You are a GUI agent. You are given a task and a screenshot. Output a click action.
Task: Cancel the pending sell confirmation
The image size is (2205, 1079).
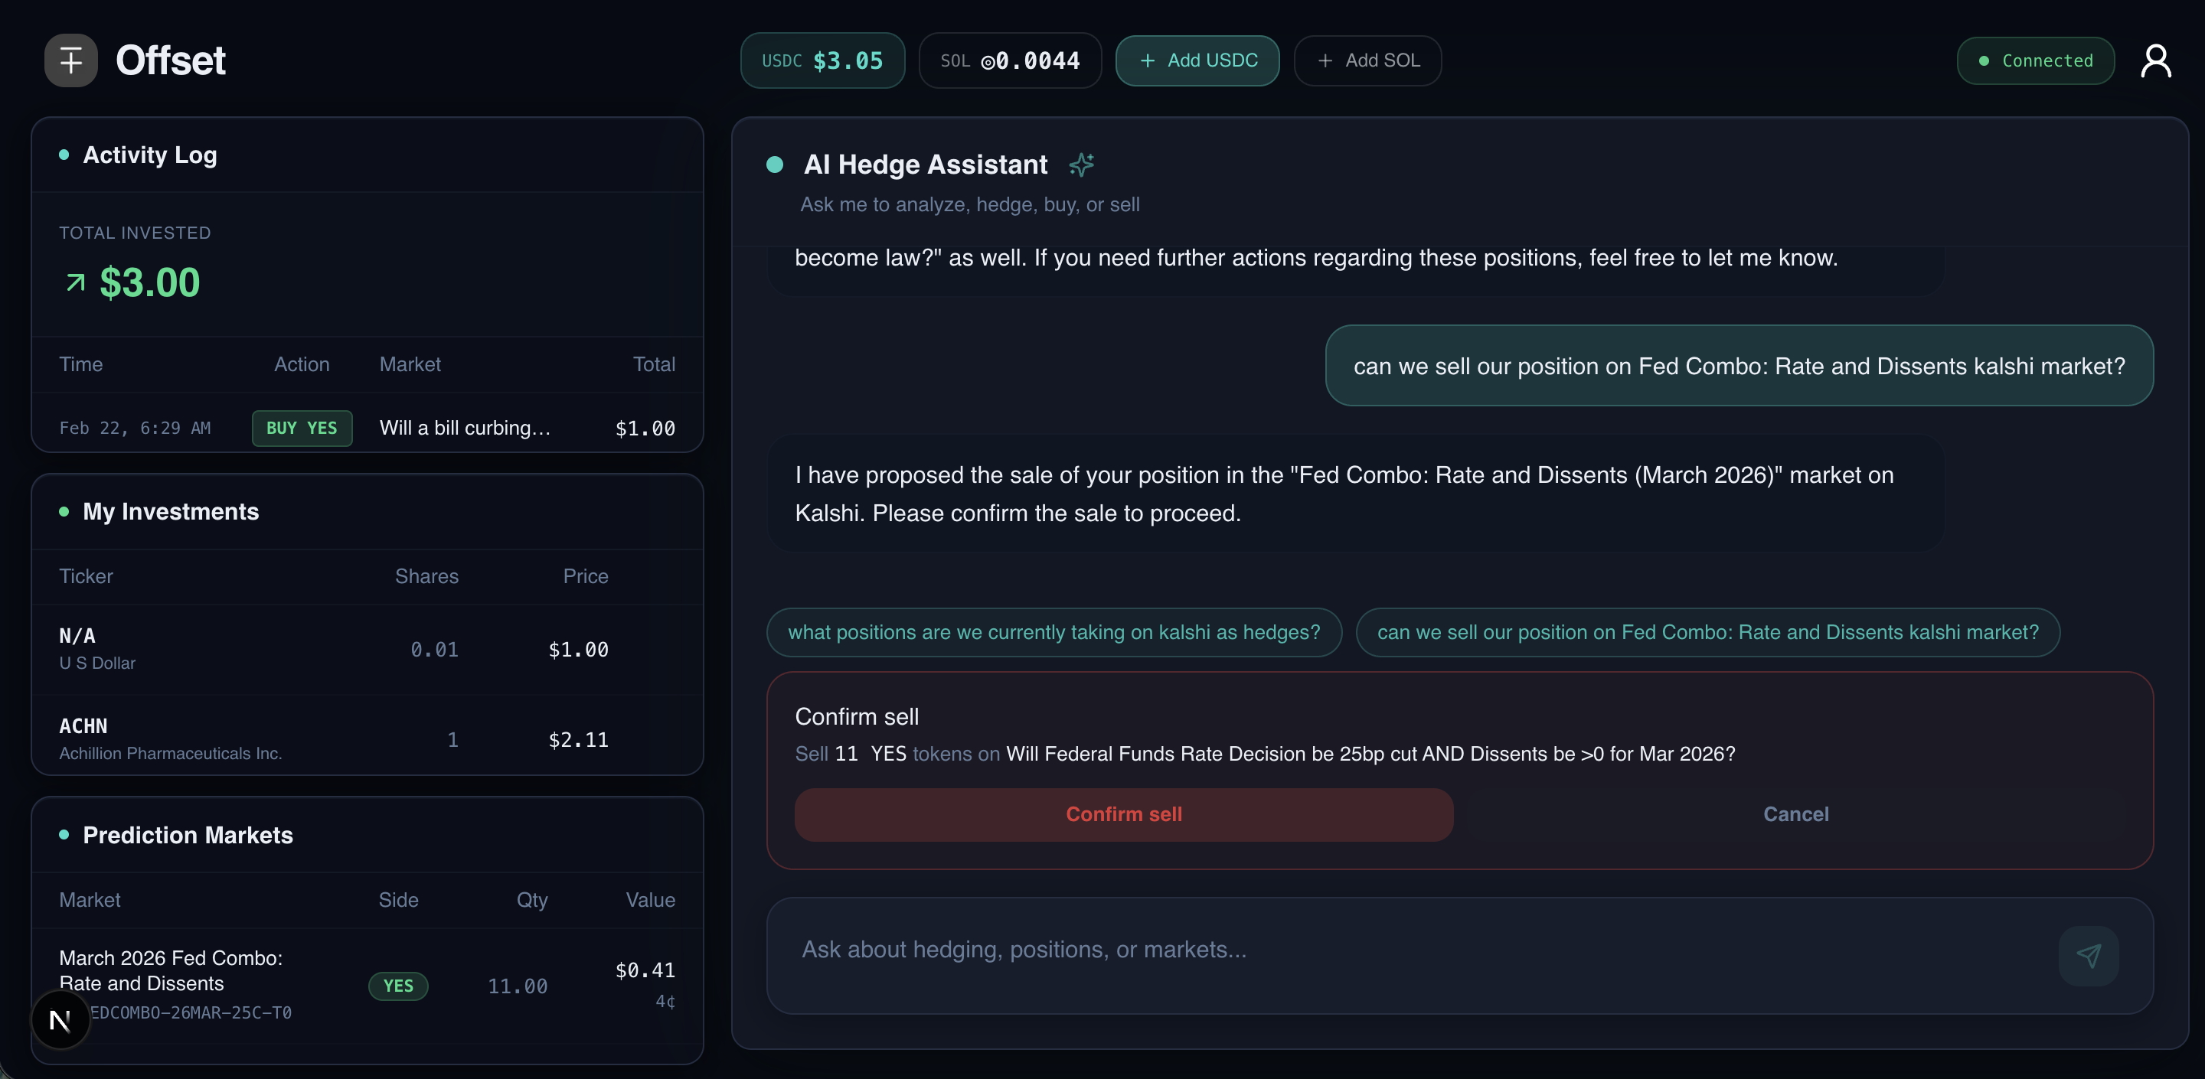pyautogui.click(x=1795, y=813)
